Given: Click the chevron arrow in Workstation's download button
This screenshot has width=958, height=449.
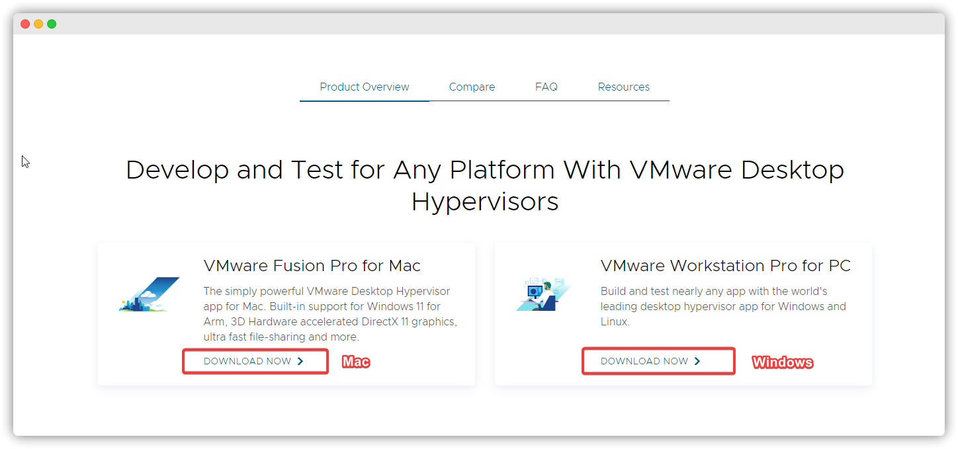Looking at the screenshot, I should (x=697, y=361).
